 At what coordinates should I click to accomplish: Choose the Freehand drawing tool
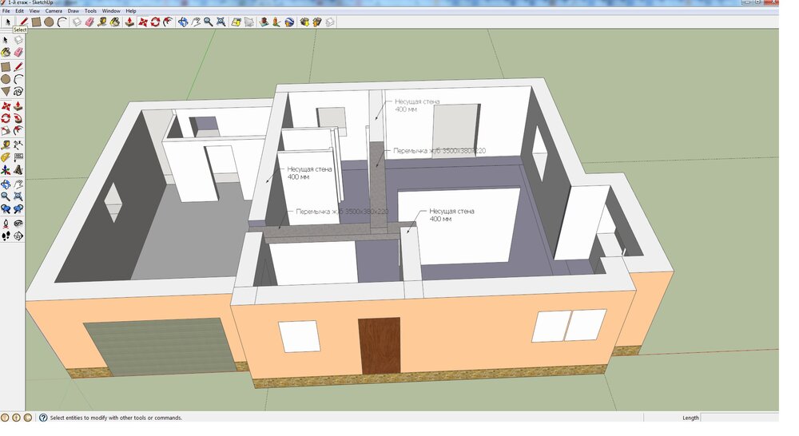(x=18, y=92)
